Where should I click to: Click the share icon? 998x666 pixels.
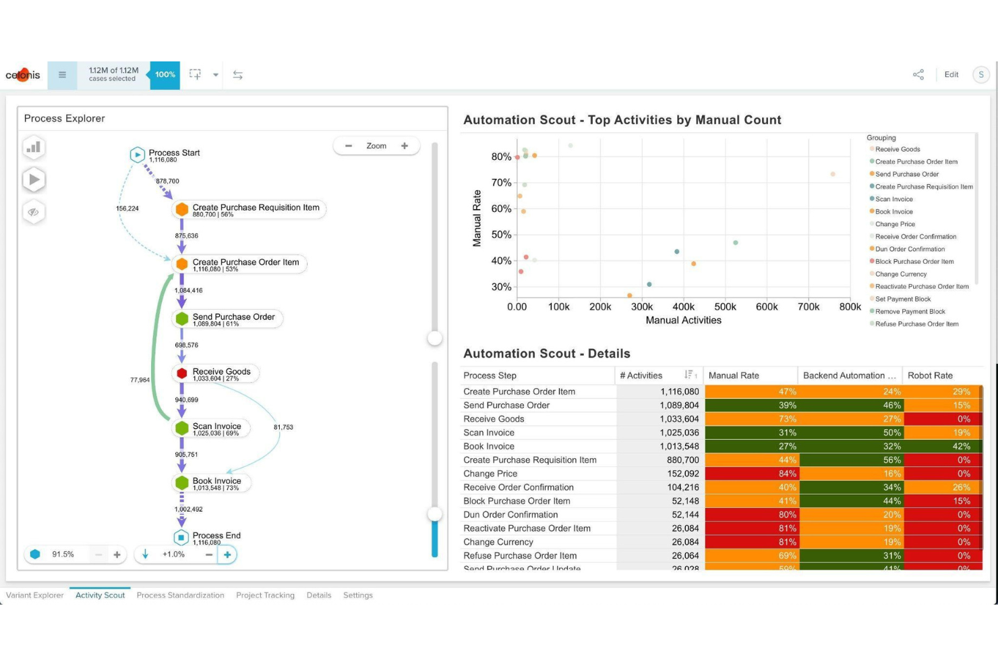[x=918, y=74]
